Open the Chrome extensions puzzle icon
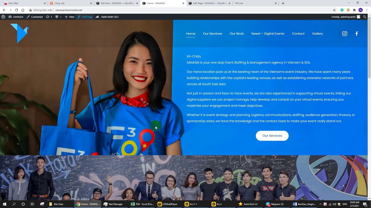The image size is (371, 208). point(354,10)
